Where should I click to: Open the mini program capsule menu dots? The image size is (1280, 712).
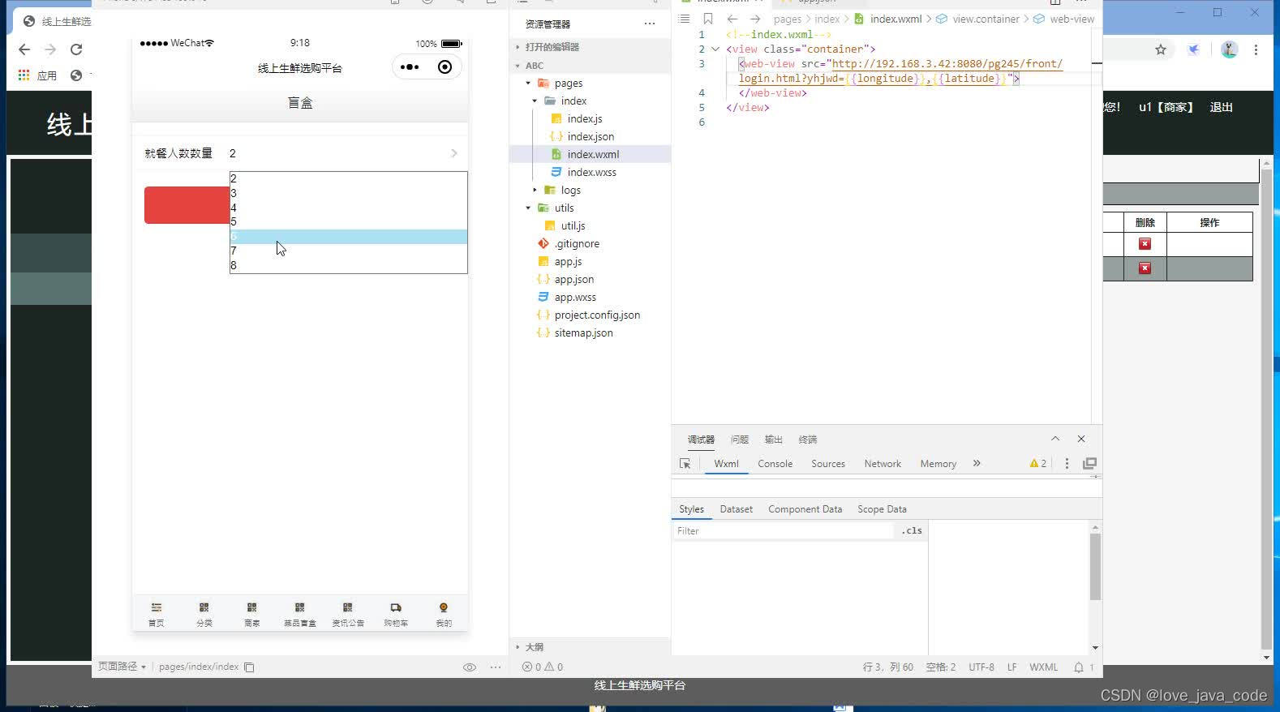click(x=410, y=67)
